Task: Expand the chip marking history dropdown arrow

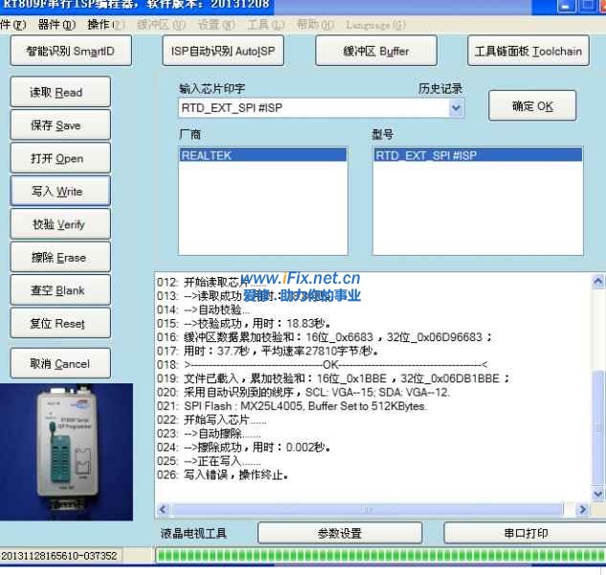Action: coord(457,108)
